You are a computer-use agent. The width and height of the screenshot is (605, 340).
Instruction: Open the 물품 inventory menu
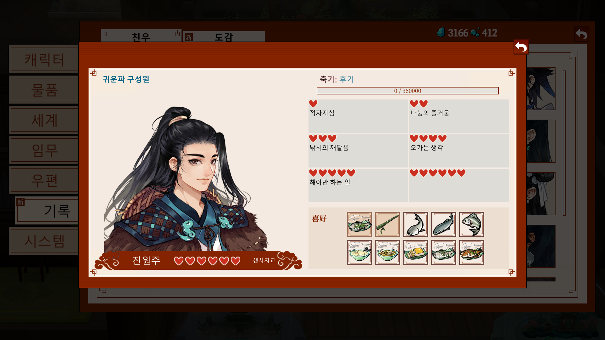(x=44, y=90)
